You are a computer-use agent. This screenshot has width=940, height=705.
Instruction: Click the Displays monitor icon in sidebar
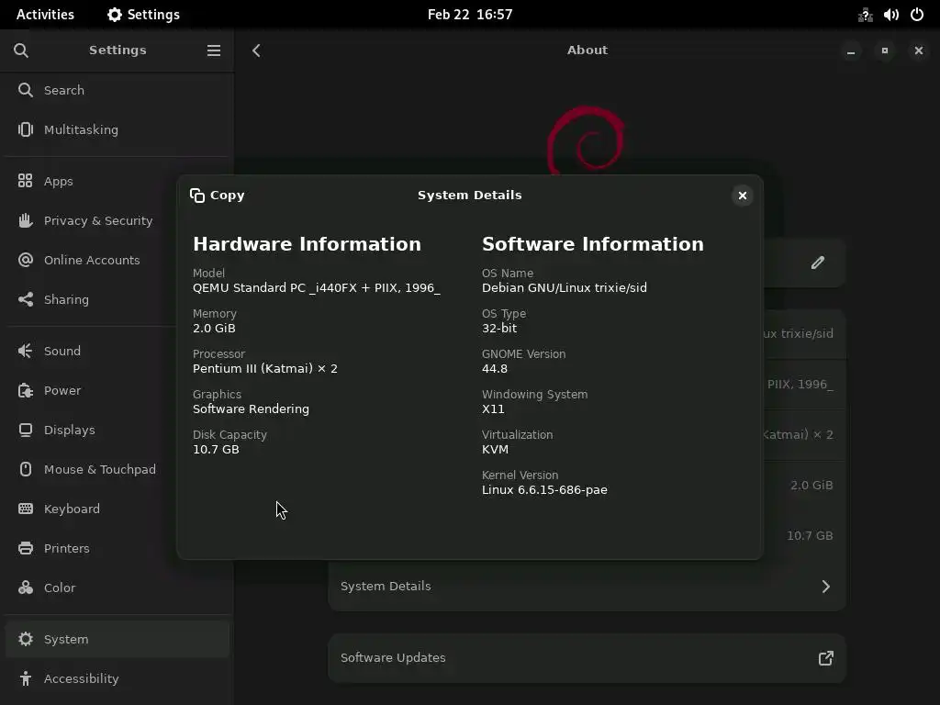25,431
